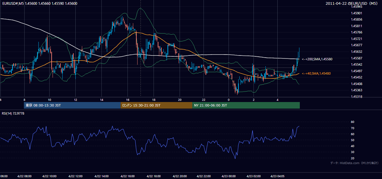The height and width of the screenshot is (179, 382).
Task: Click the RSI 70 level label
Action: [x=352, y=128]
